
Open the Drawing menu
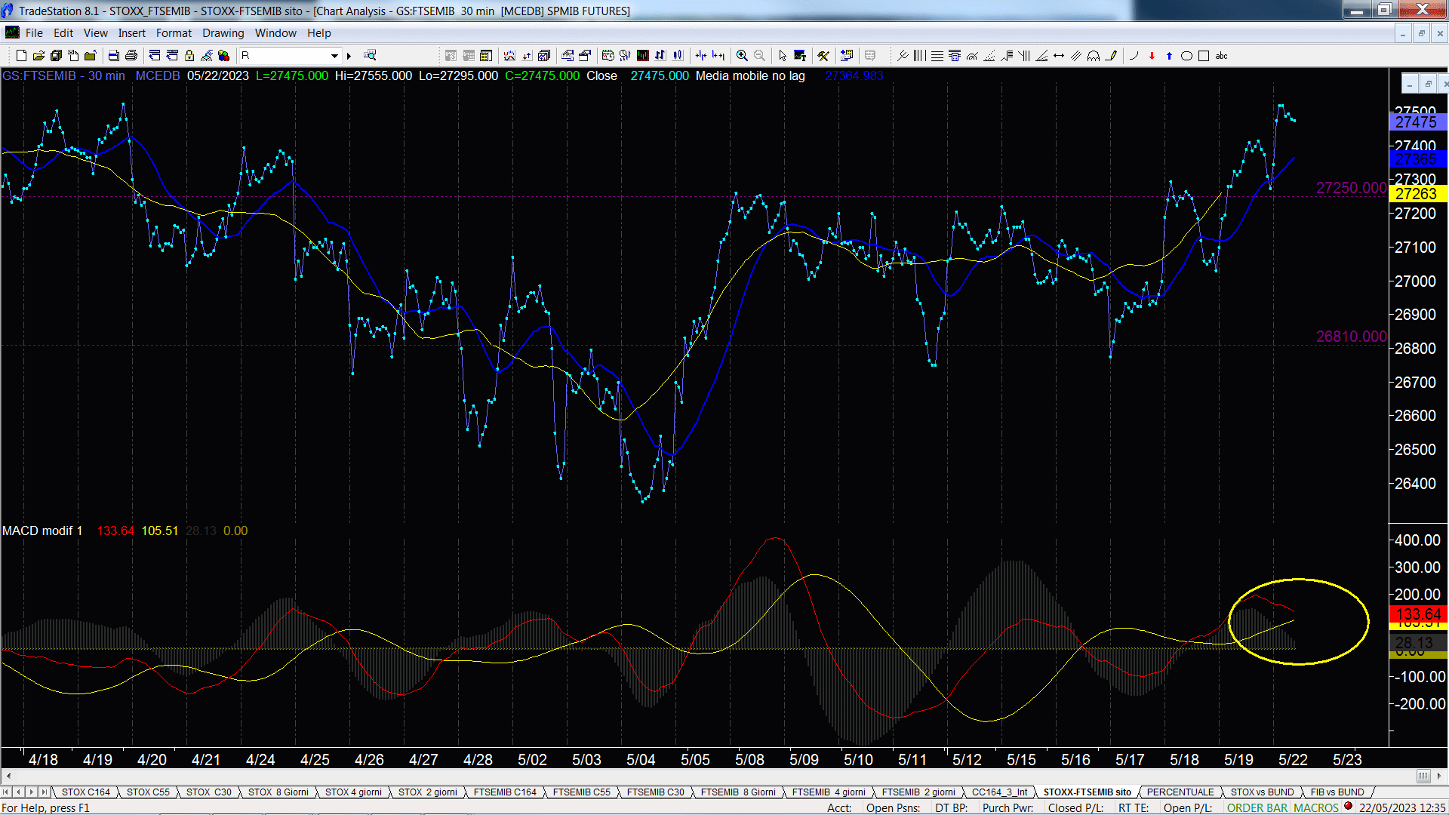pyautogui.click(x=223, y=33)
